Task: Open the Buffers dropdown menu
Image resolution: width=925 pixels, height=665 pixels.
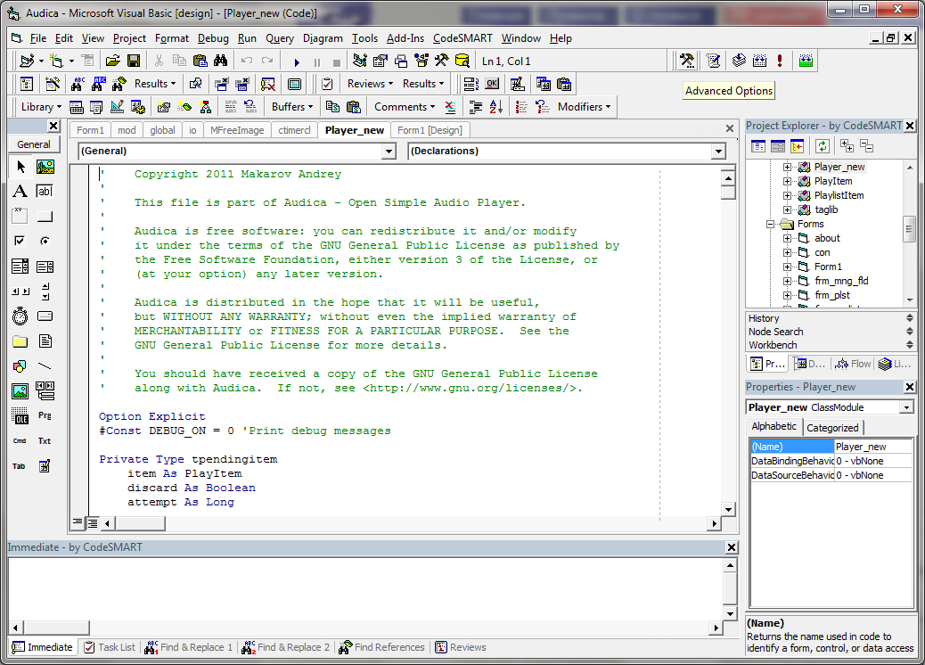Action: (292, 107)
